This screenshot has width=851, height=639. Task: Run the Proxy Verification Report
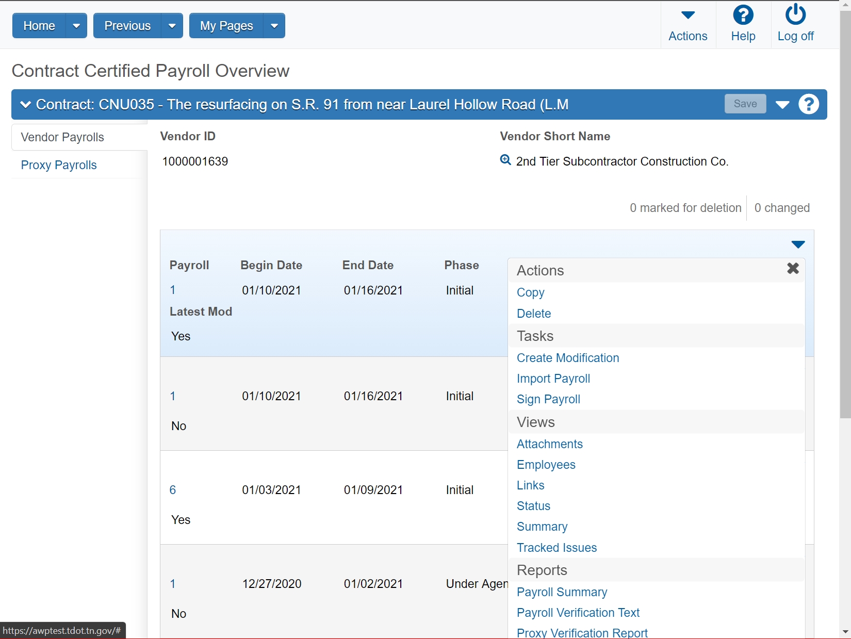point(582,633)
